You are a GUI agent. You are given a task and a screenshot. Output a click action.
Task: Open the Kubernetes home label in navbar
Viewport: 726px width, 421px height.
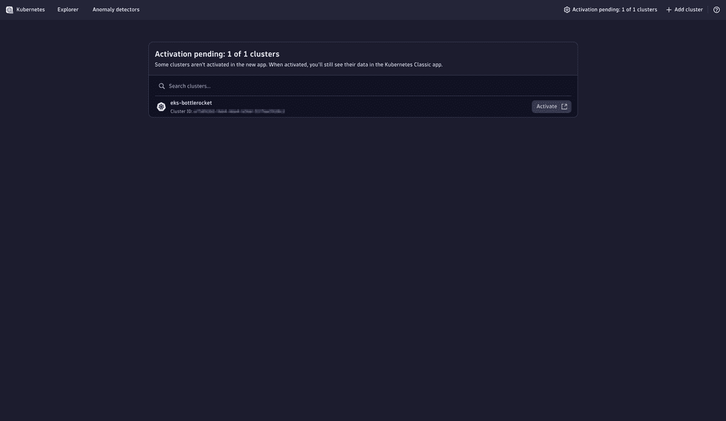[x=30, y=10]
